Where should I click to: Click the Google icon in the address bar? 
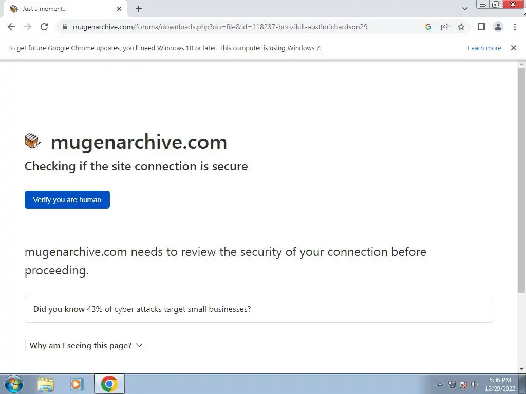click(428, 27)
